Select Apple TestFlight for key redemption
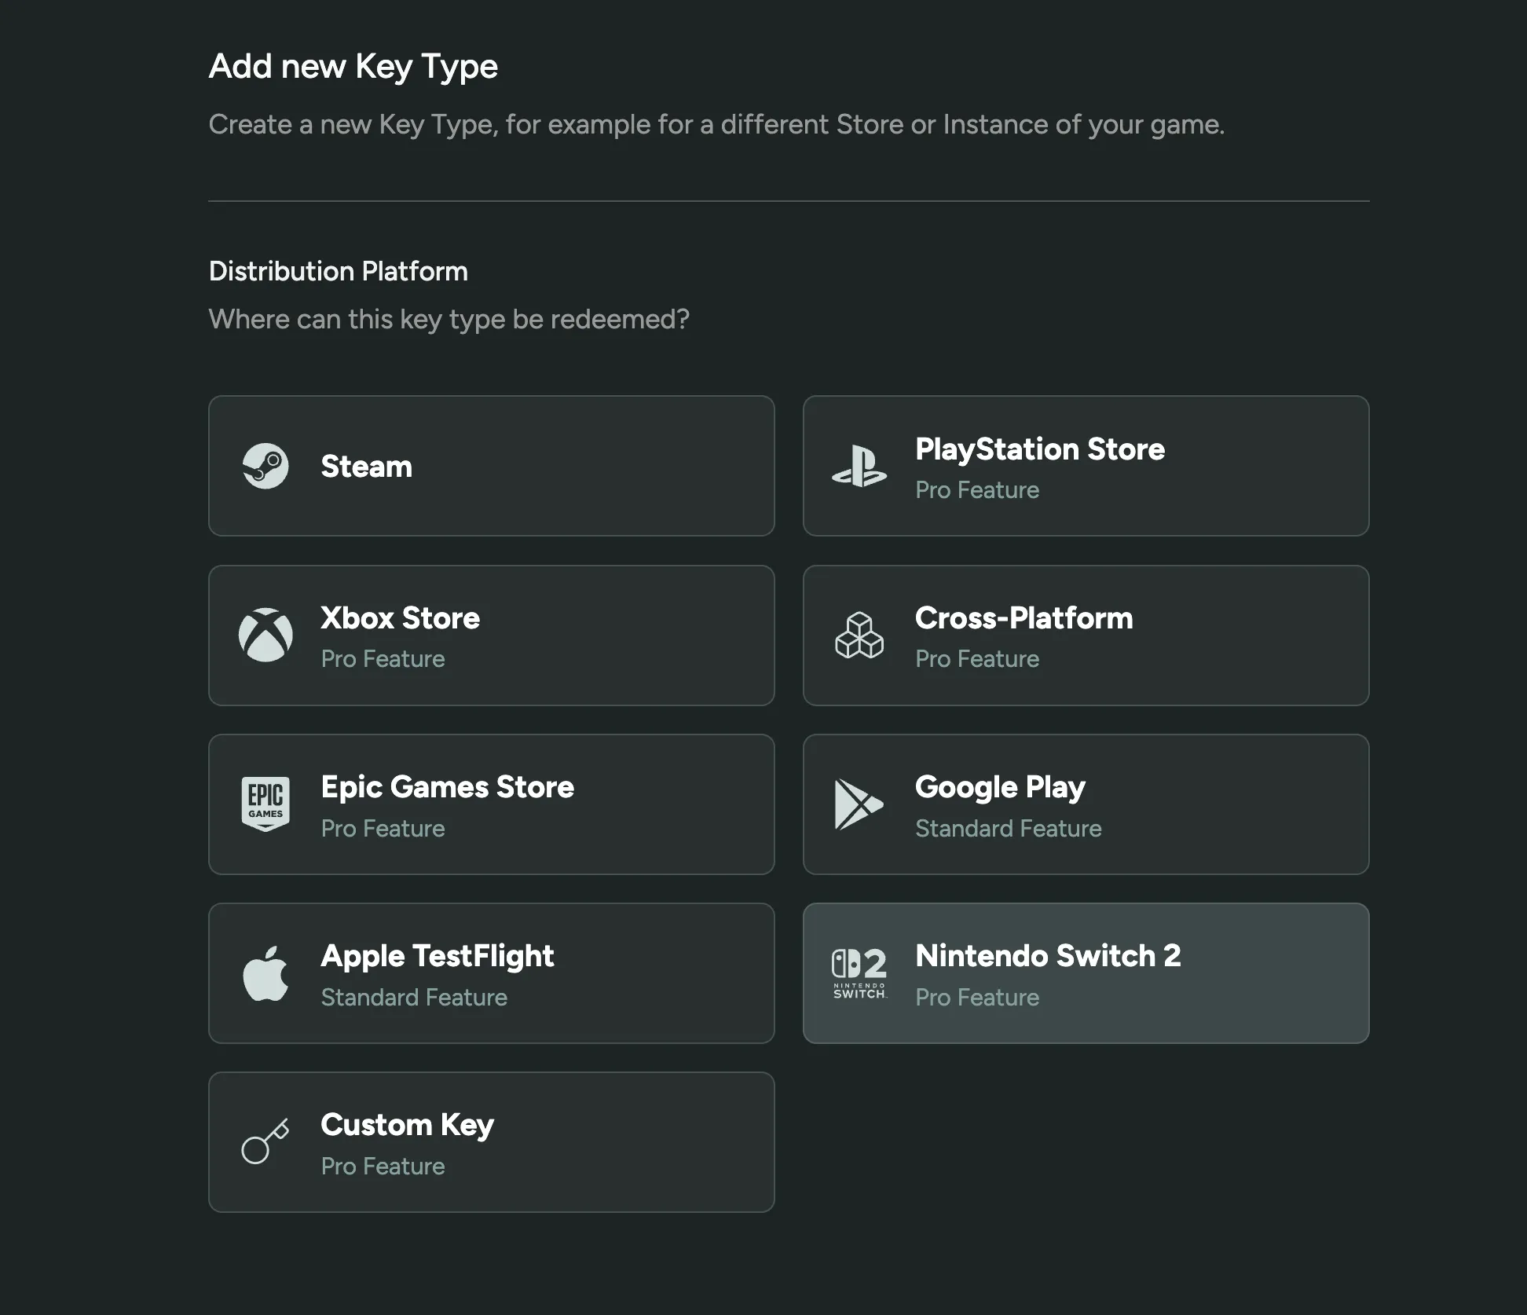 click(492, 973)
